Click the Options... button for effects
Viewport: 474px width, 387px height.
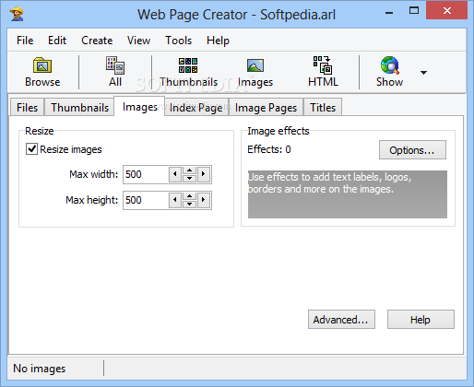[x=412, y=150]
